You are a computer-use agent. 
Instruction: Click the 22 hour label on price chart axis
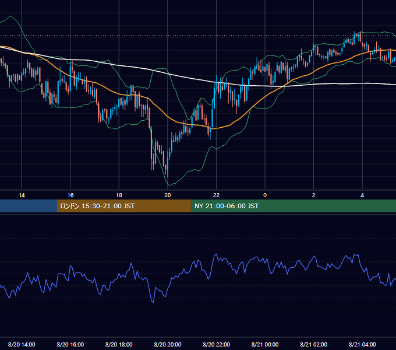click(216, 195)
